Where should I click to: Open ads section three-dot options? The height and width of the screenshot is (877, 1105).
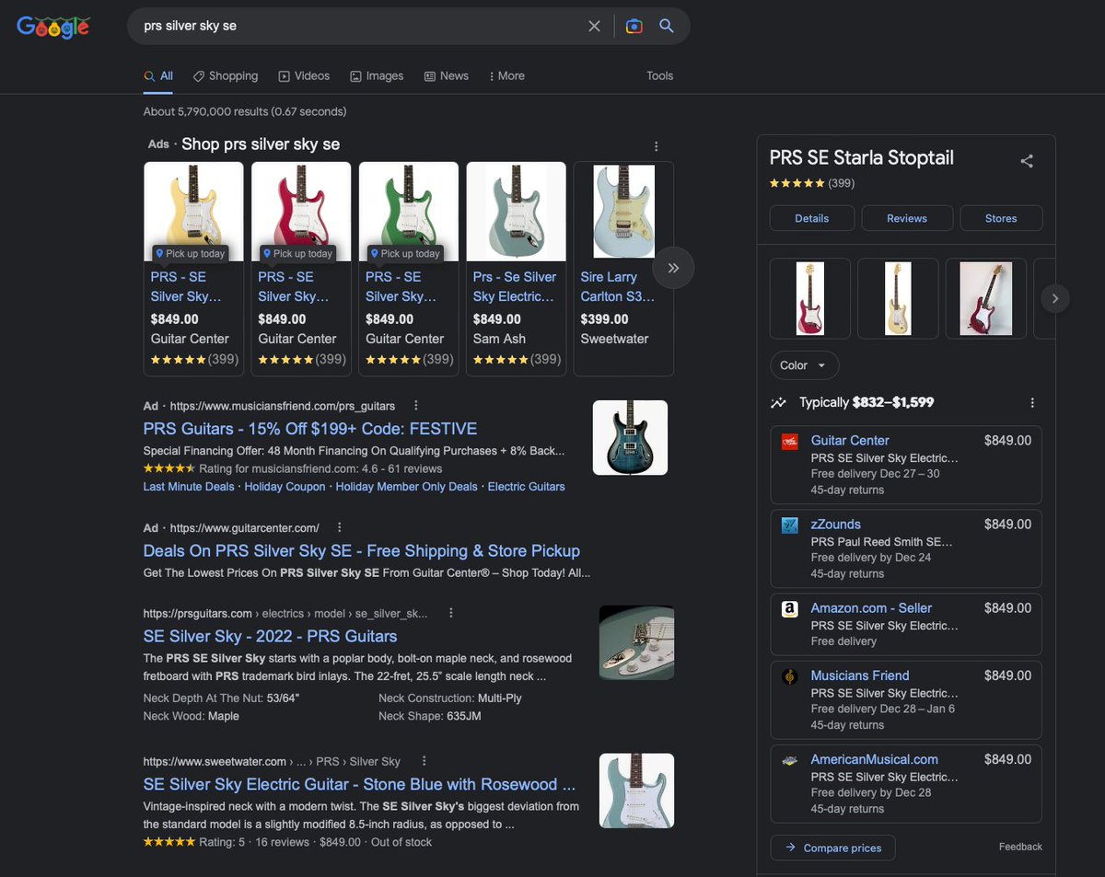coord(656,146)
